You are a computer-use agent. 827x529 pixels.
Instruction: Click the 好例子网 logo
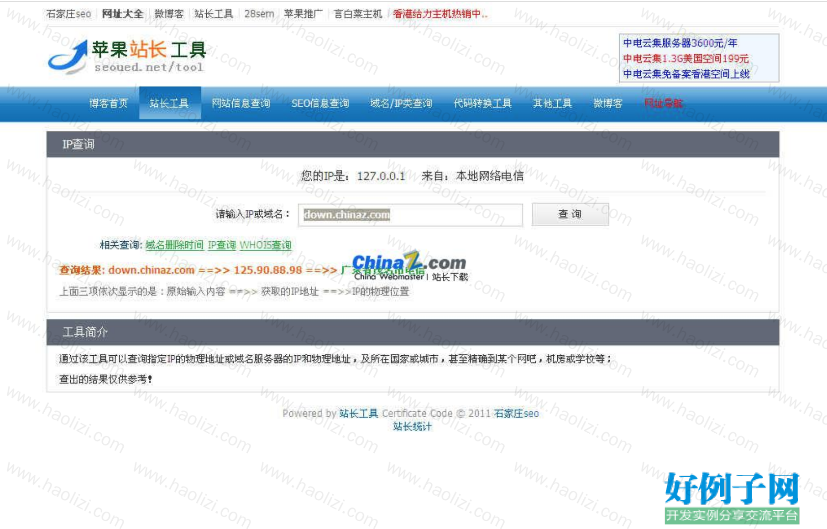pos(732,498)
